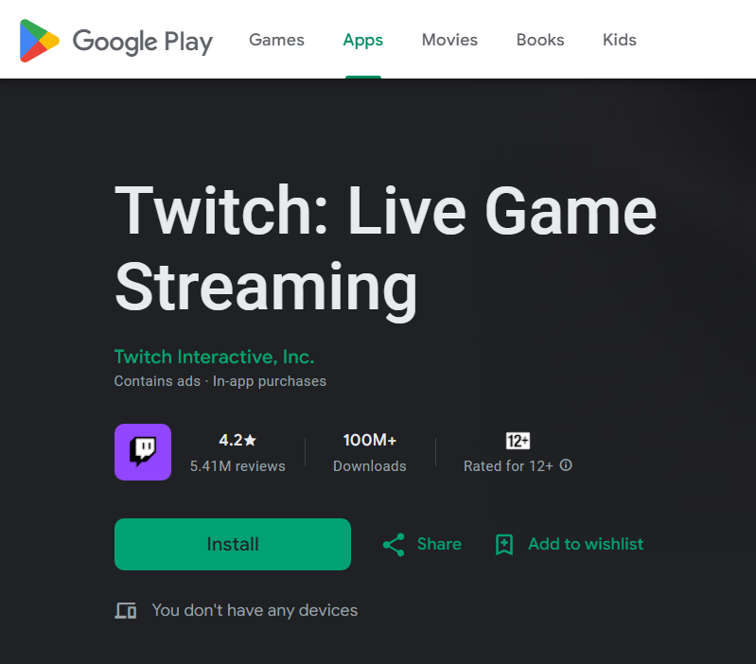
Task: Open the Kids tab
Action: pyautogui.click(x=620, y=40)
